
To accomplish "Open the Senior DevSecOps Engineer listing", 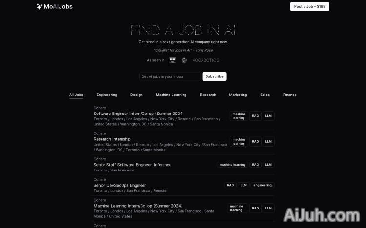I will coord(120,185).
